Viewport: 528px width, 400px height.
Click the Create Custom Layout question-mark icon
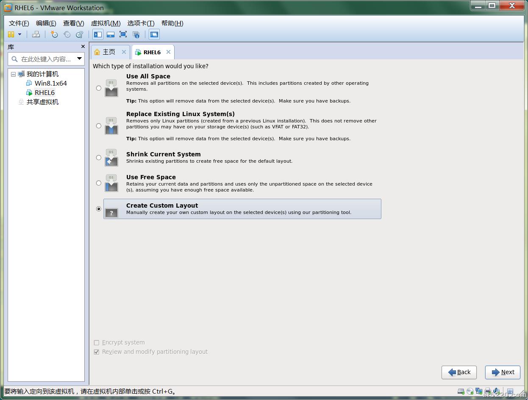(x=111, y=213)
